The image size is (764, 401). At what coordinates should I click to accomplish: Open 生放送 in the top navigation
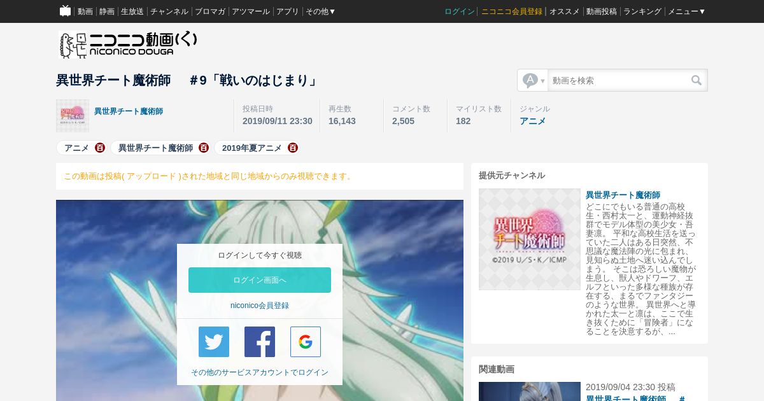click(132, 11)
